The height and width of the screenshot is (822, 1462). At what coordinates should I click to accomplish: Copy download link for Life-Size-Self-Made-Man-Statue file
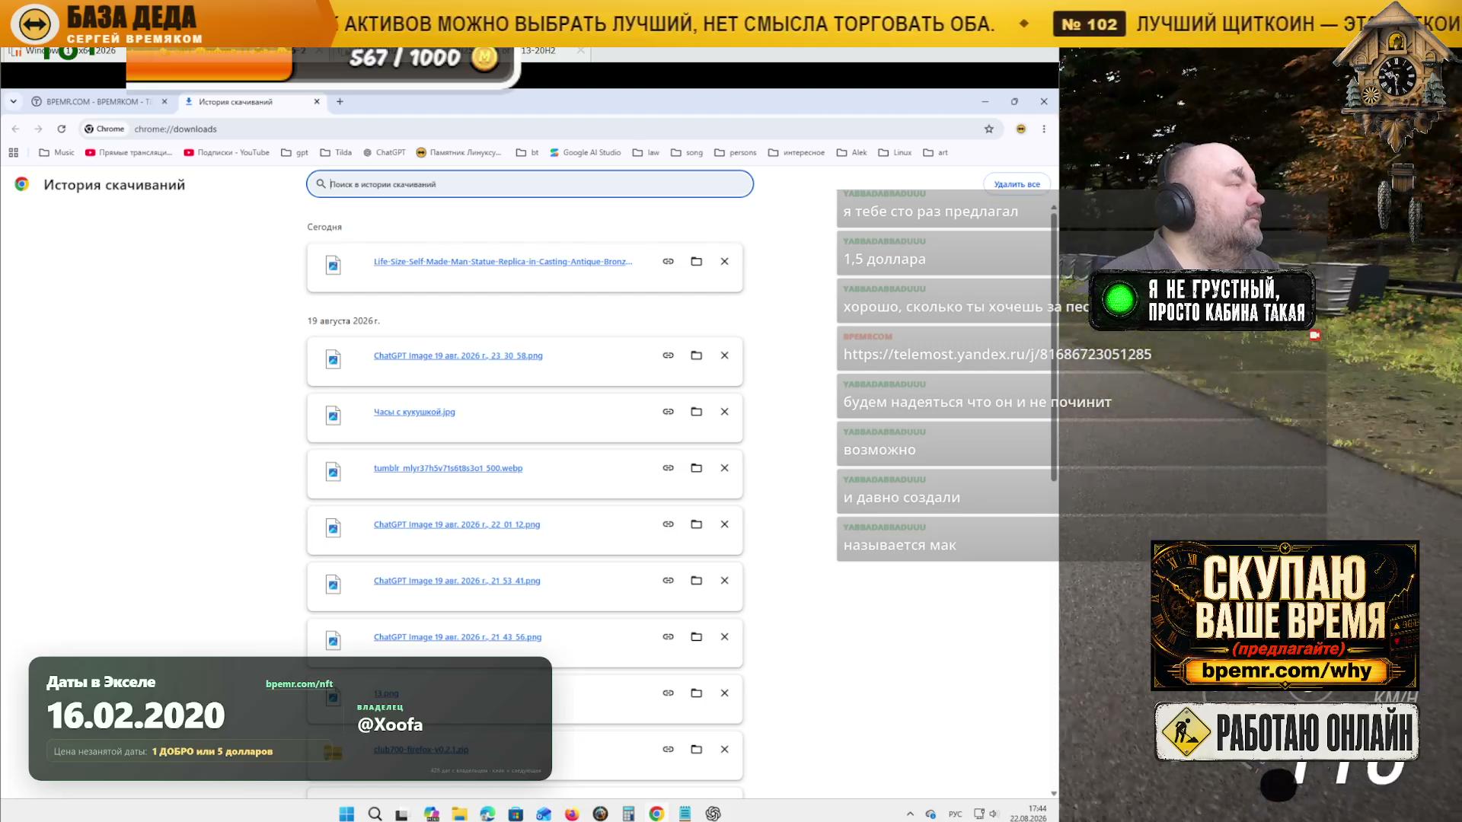click(x=668, y=261)
